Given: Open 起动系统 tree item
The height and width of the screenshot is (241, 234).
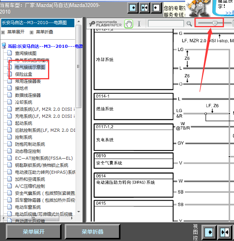Looking at the screenshot, I should pyautogui.click(x=24, y=123).
